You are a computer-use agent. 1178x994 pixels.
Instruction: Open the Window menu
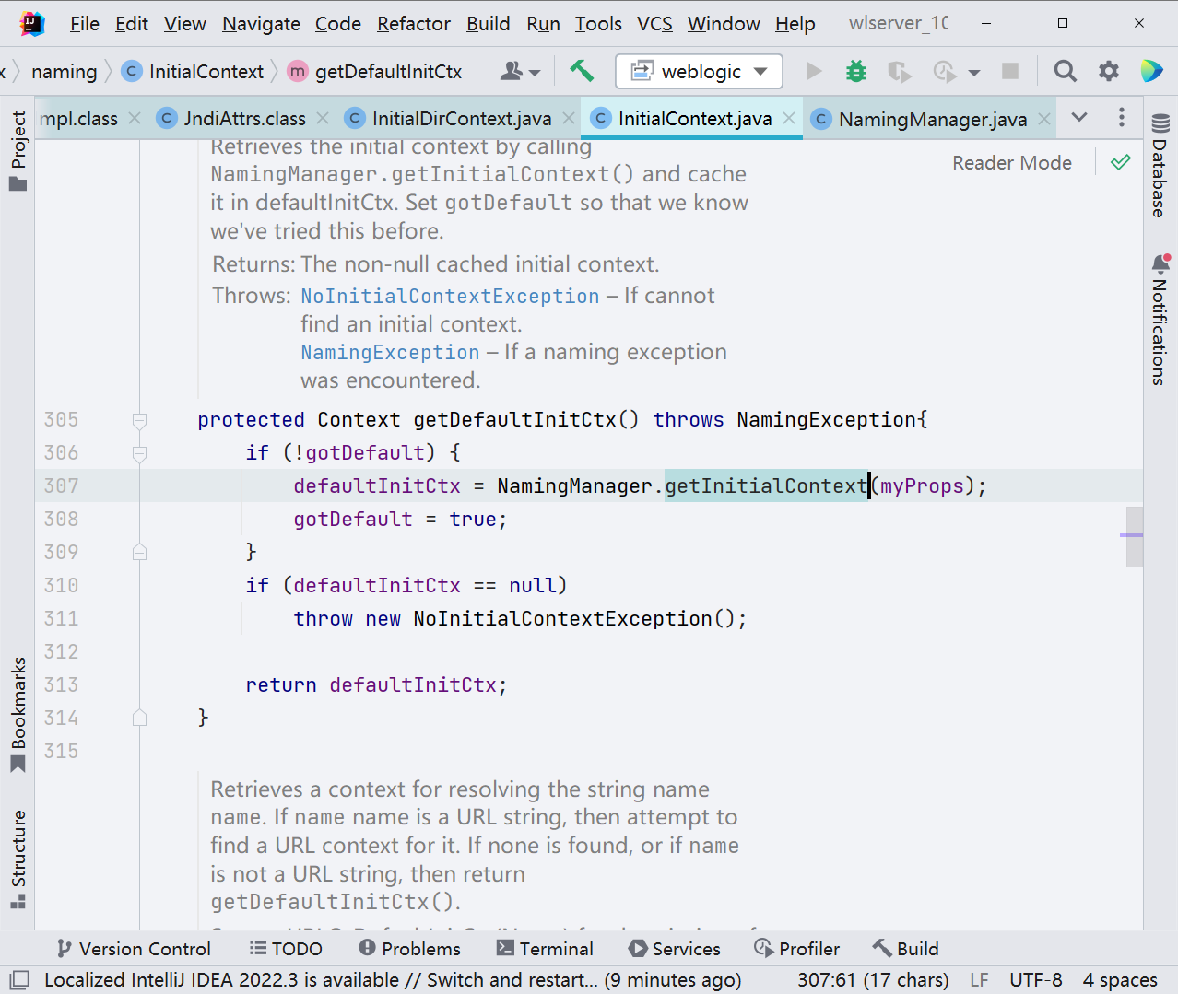pyautogui.click(x=724, y=24)
